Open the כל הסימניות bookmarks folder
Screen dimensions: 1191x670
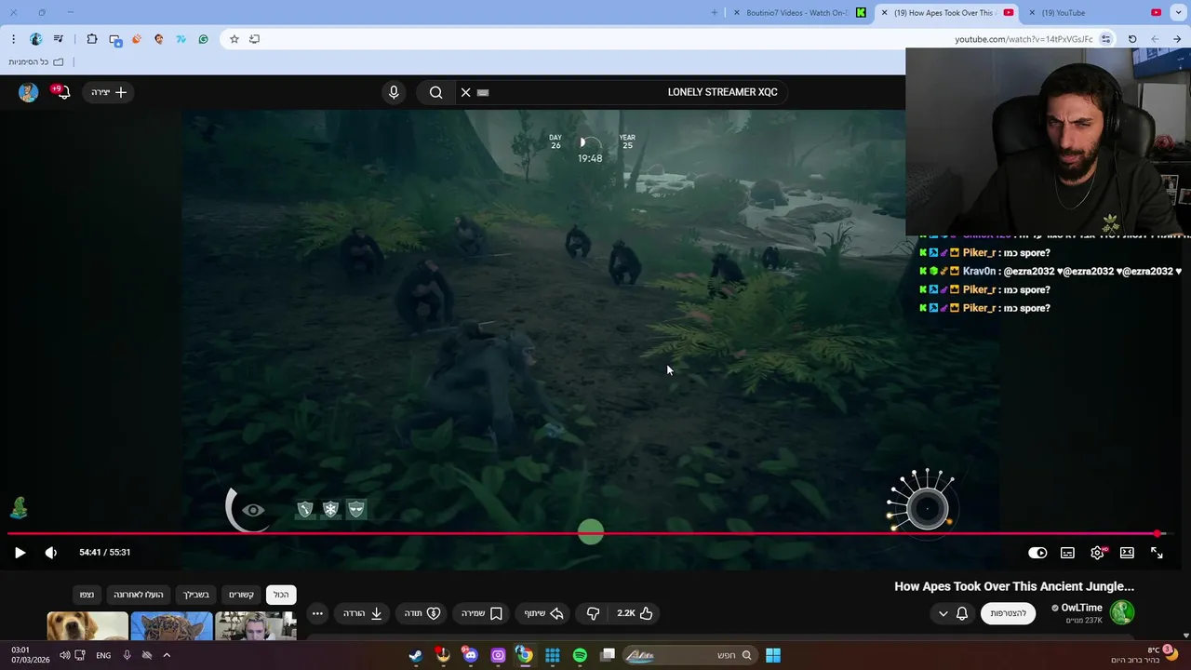coord(35,62)
